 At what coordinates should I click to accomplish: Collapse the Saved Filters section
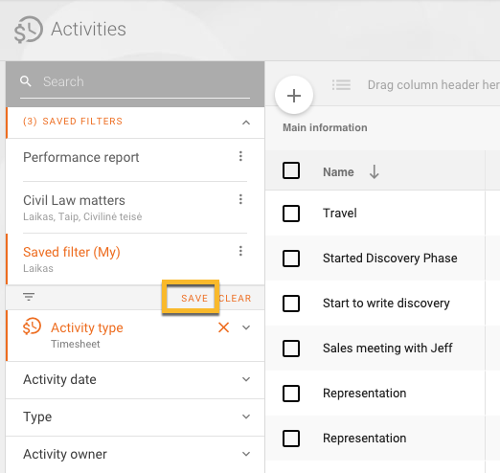coord(246,123)
